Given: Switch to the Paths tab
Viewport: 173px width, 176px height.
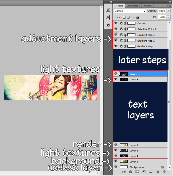Looking at the screenshot, I should pos(147,6).
